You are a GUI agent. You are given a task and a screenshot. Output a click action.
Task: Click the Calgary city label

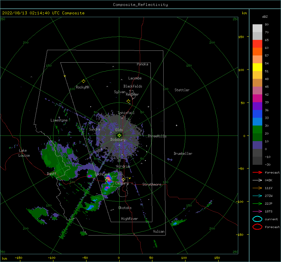122,183
